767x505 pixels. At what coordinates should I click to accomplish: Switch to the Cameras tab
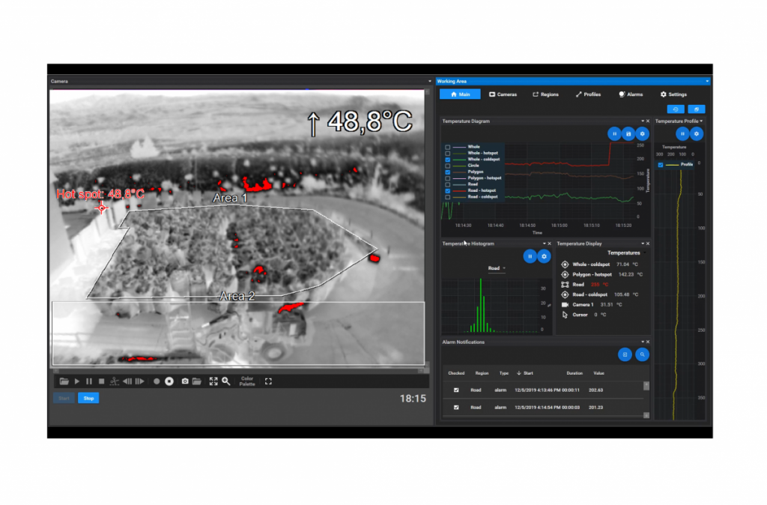(503, 94)
